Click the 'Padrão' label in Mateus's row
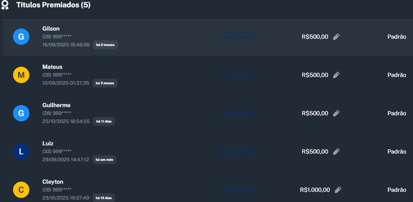Viewport: 413px width, 202px height. 396,75
